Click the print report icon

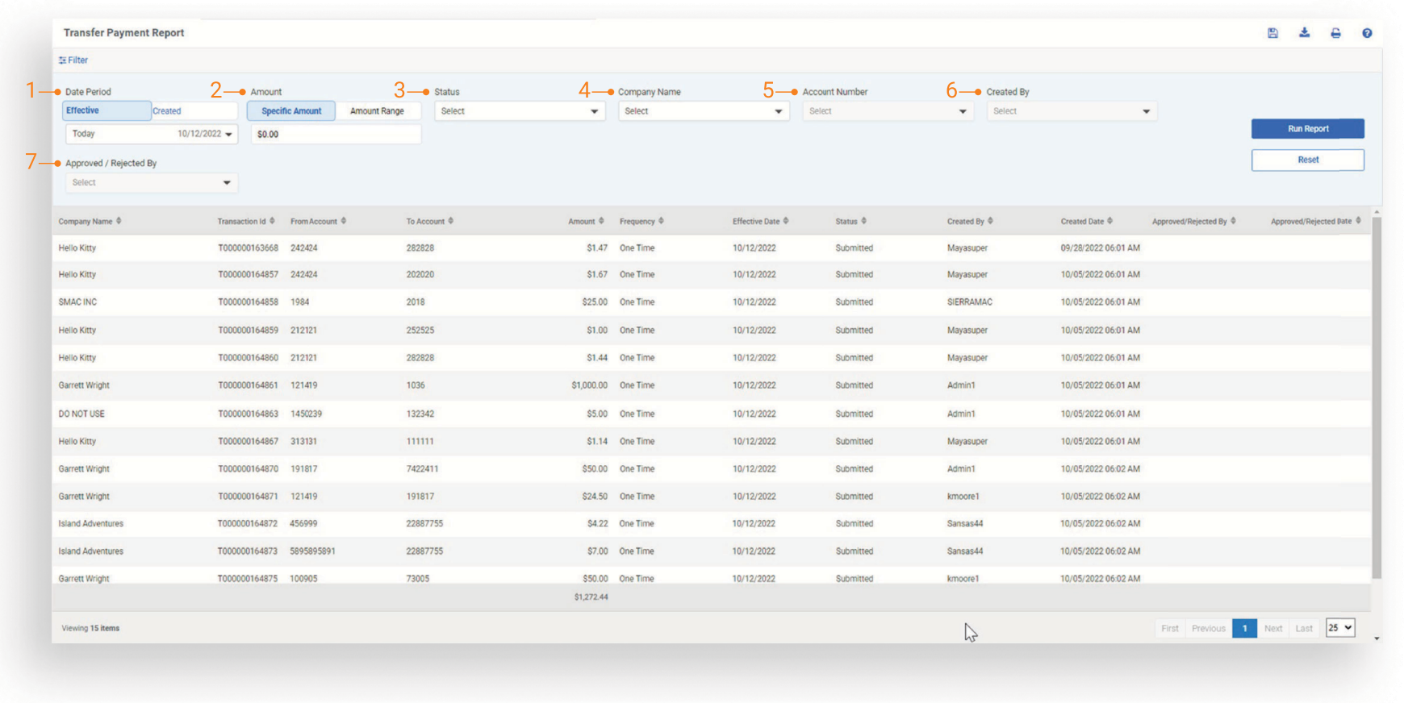(x=1335, y=33)
